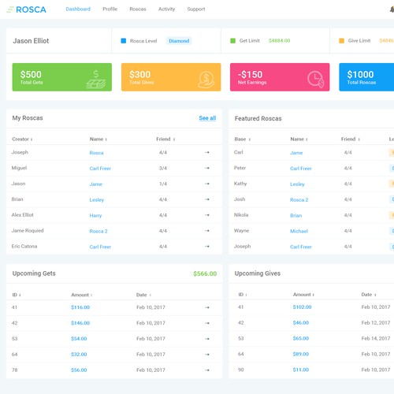394x394 pixels.
Task: Open Rosca 2 link in My Roscas
Action: [x=98, y=231]
